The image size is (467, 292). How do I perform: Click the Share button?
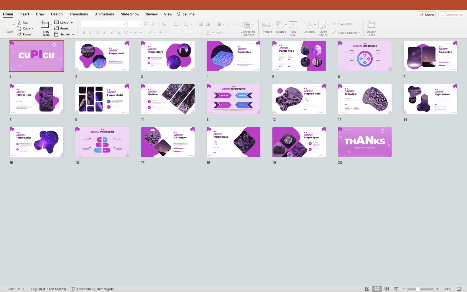tap(427, 15)
